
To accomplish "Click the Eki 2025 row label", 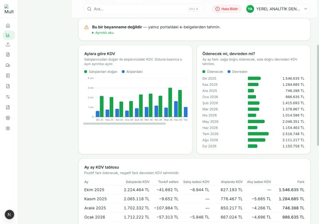I will coord(209,79).
